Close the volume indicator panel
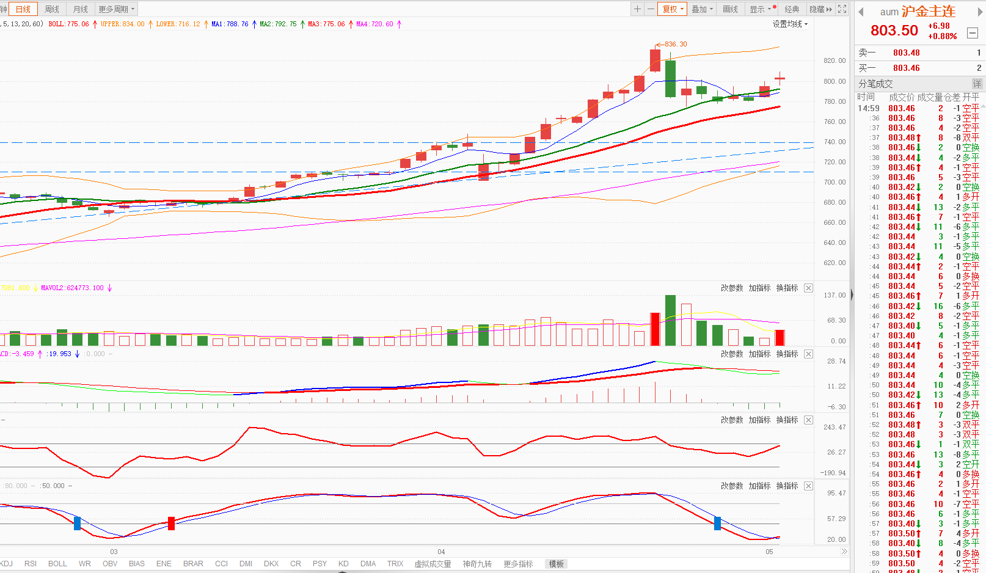Viewport: 986px width, 573px height. pos(808,288)
